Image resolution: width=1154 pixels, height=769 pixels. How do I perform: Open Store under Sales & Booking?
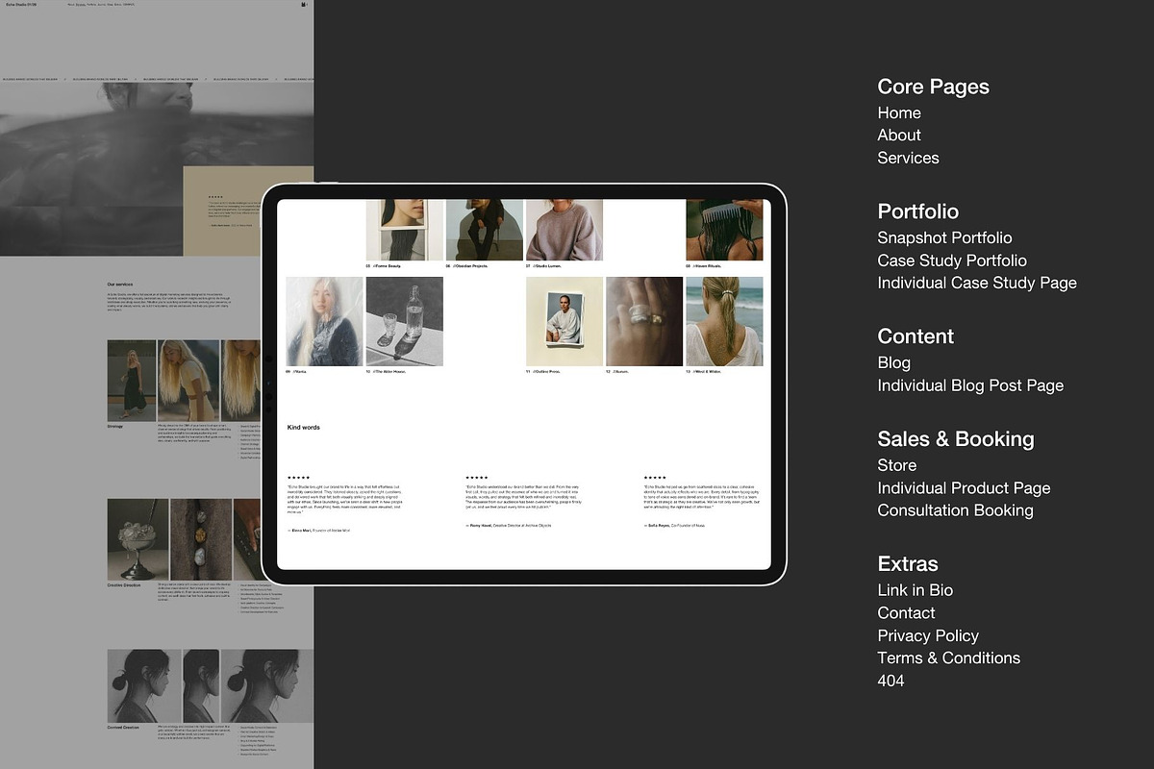[x=896, y=465]
